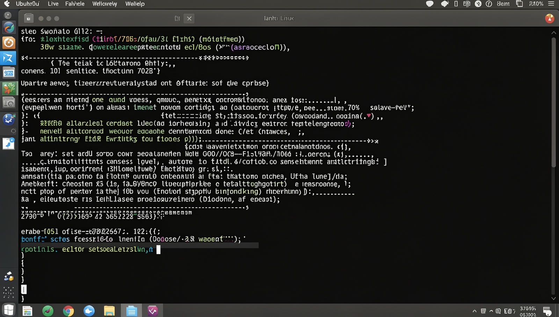Click the scrollbar up arrow in the terminal
Image resolution: width=559 pixels, height=317 pixels.
tap(553, 33)
